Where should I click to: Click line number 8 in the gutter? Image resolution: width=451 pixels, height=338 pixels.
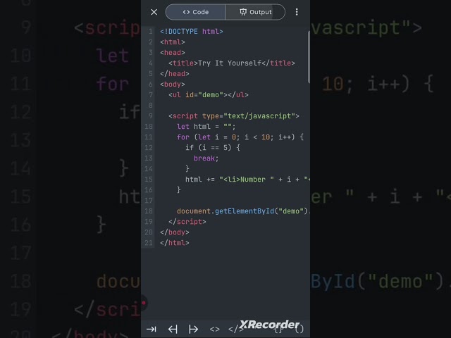click(x=150, y=106)
